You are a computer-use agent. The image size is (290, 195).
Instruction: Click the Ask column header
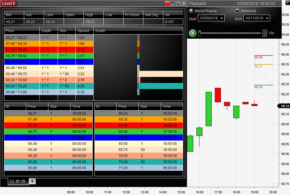pos(34,15)
